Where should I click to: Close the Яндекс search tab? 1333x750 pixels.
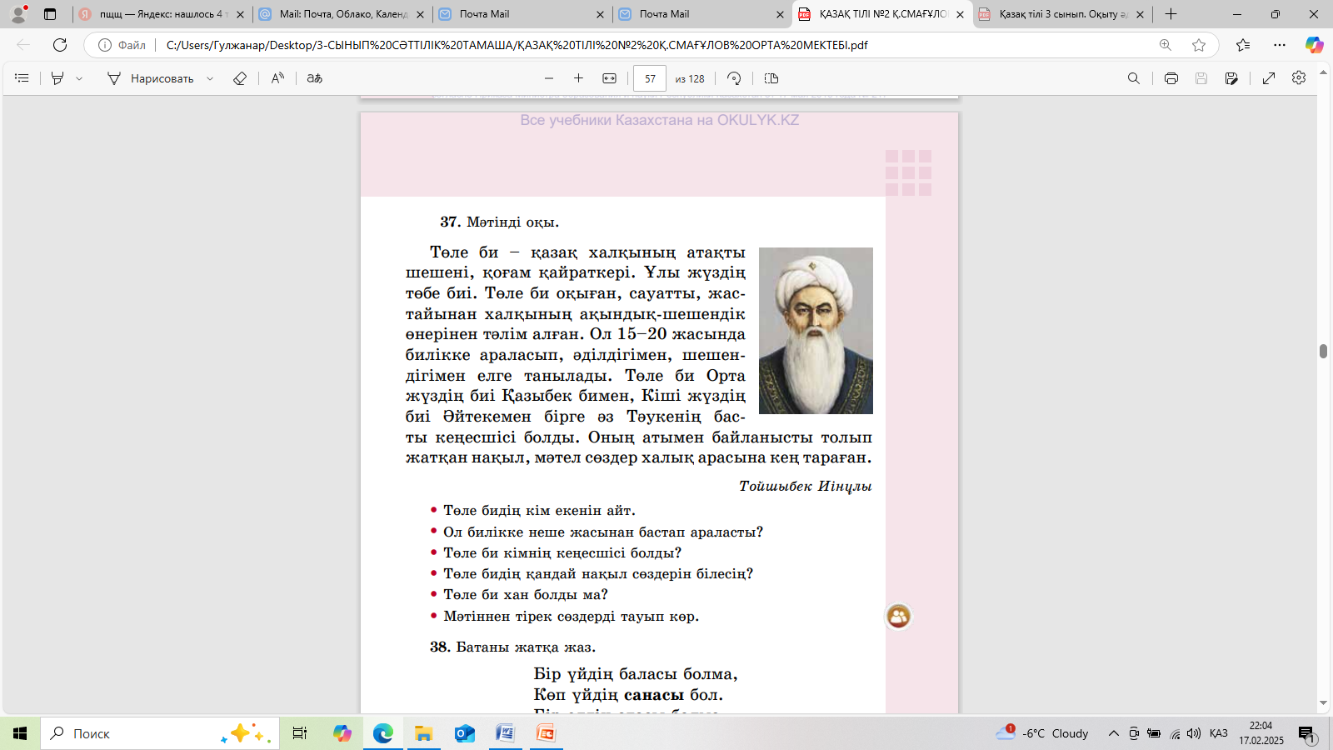[240, 14]
